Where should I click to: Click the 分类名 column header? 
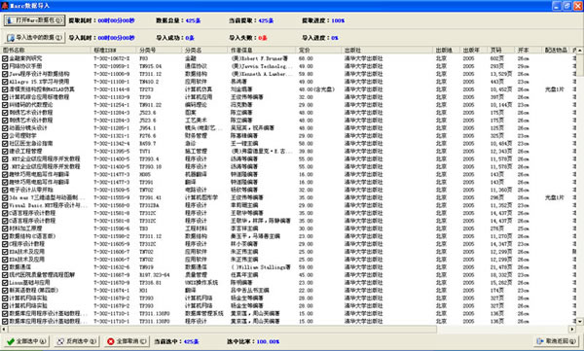pos(204,50)
